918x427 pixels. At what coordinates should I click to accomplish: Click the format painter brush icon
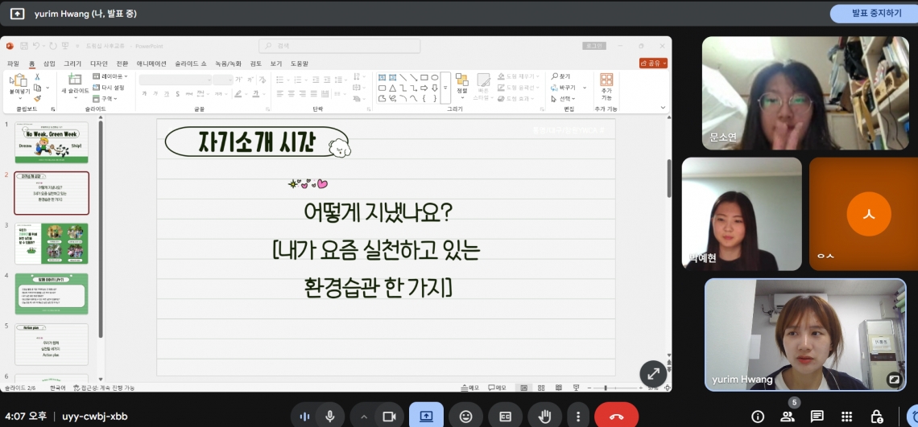pos(38,98)
